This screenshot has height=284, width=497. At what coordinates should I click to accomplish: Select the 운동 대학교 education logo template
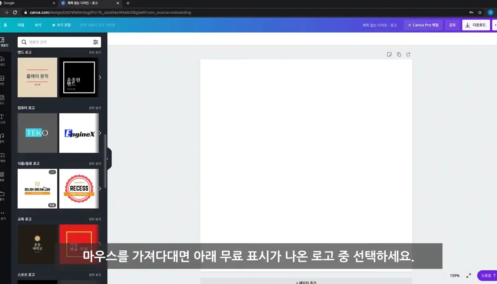pos(37,244)
